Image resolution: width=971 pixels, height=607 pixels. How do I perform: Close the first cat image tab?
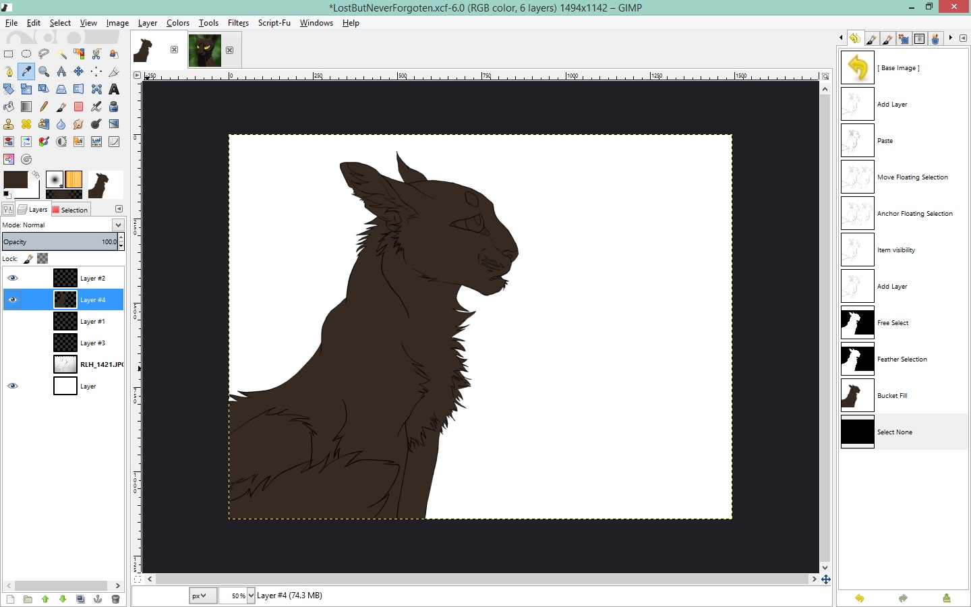tap(174, 50)
